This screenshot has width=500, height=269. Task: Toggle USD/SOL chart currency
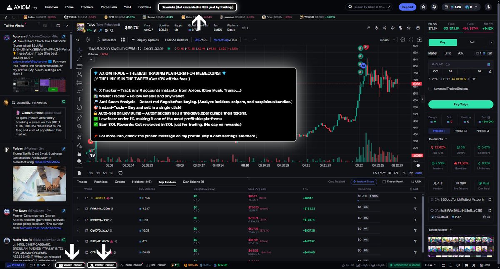pyautogui.click(x=201, y=40)
